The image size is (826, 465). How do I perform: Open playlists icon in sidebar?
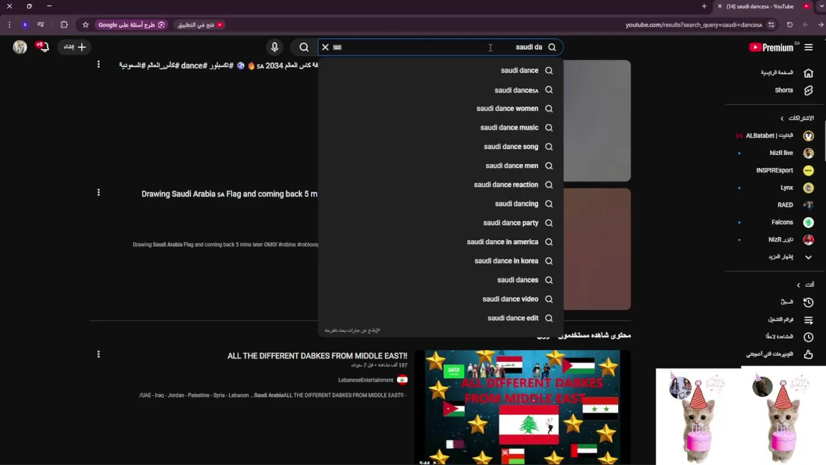(809, 320)
